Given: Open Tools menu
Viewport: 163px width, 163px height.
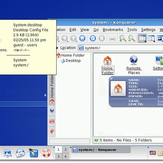Looking at the screenshot, I should pos(132,30).
